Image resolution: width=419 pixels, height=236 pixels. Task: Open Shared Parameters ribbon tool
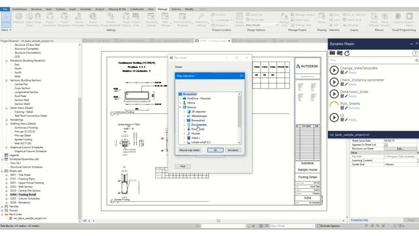pyautogui.click(x=79, y=19)
